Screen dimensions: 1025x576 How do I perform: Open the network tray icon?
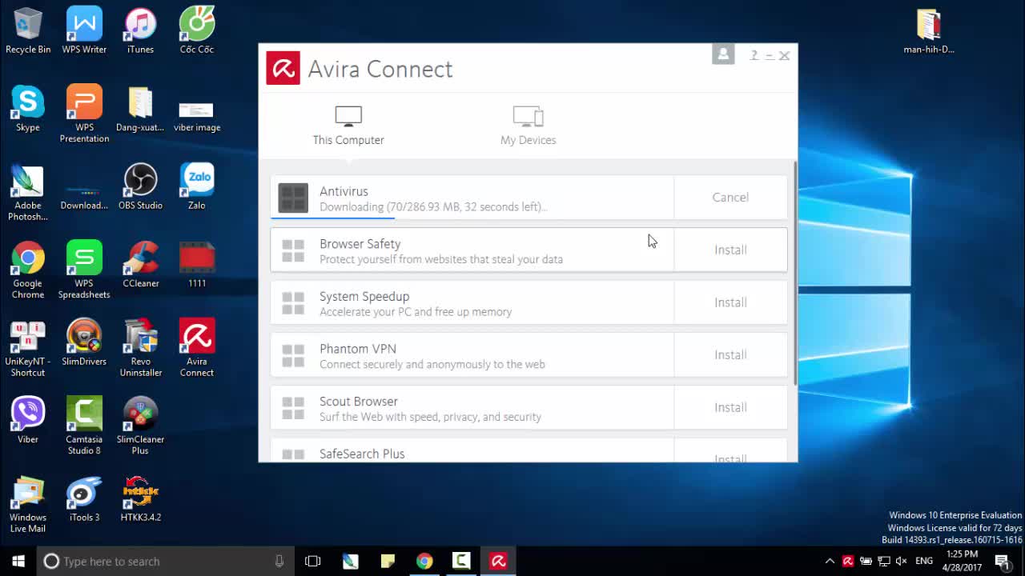coord(884,562)
